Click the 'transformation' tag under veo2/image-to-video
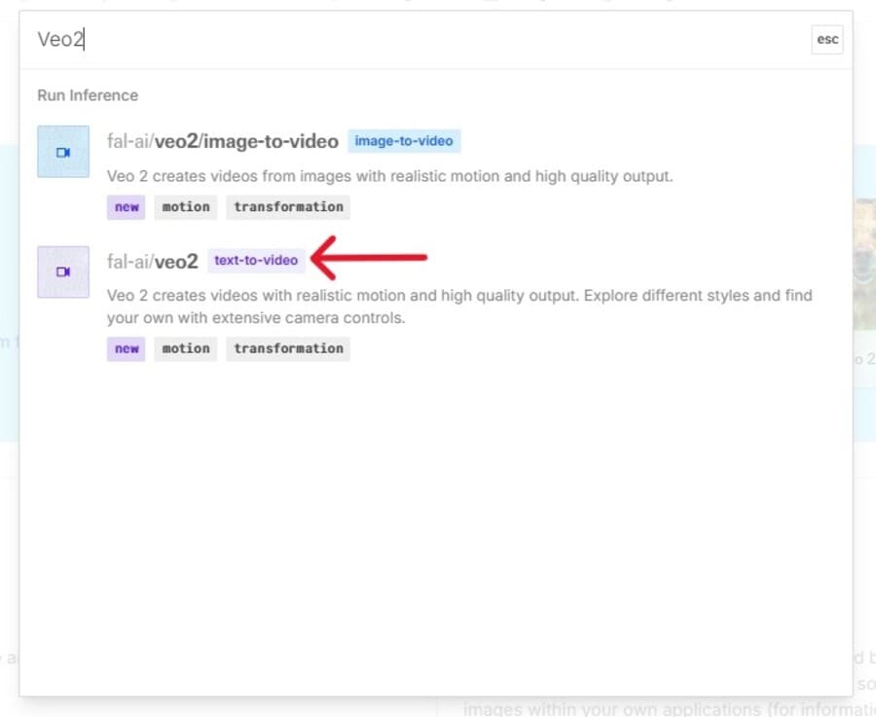The width and height of the screenshot is (876, 717). click(288, 207)
